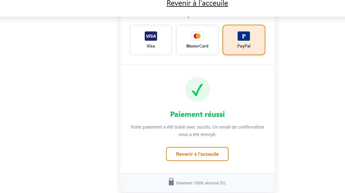Screen dimensions: 345x193
Task: Click "Paiement 100% sécurisé SSL" footer text
Action: 201,183
